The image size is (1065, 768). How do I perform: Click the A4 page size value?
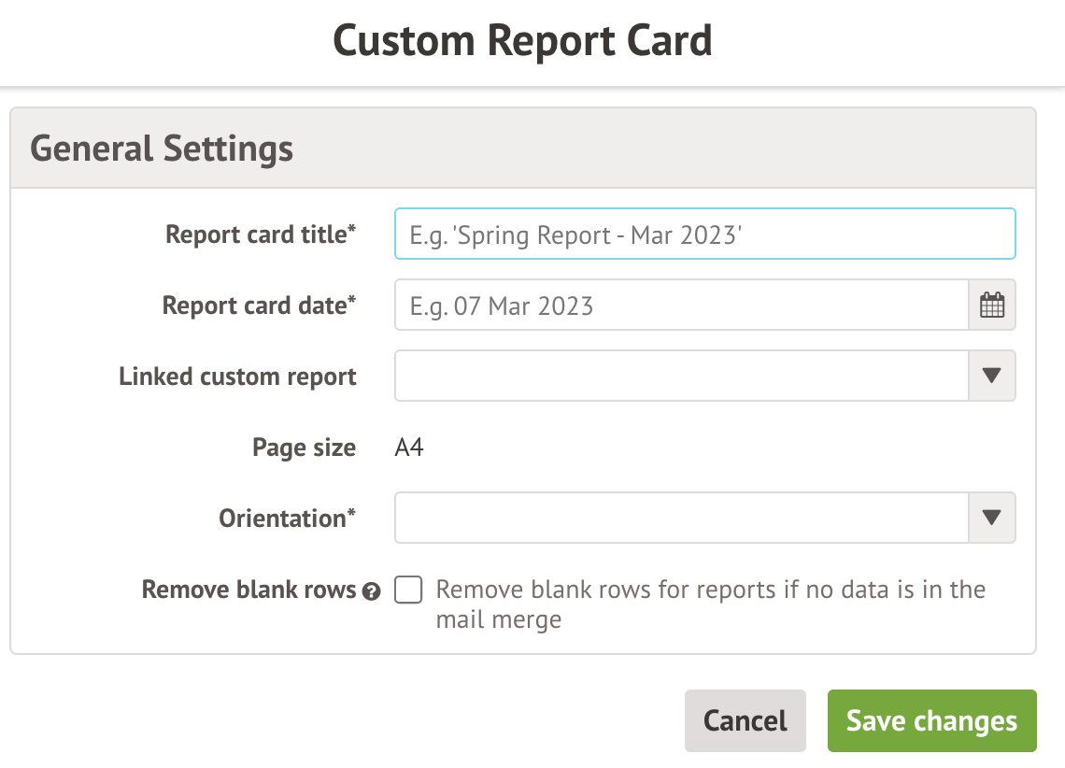(x=409, y=448)
